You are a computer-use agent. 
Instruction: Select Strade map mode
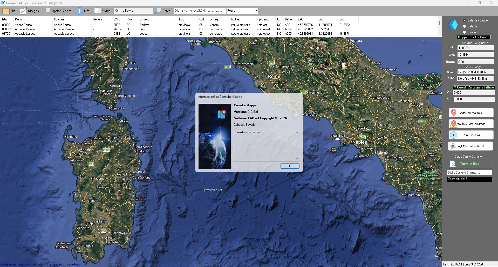click(464, 32)
